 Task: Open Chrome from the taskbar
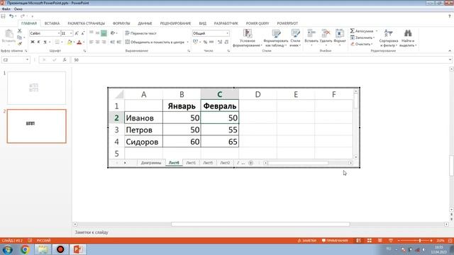25,249
